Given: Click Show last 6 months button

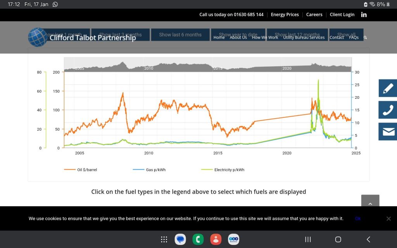Looking at the screenshot, I should (x=180, y=34).
